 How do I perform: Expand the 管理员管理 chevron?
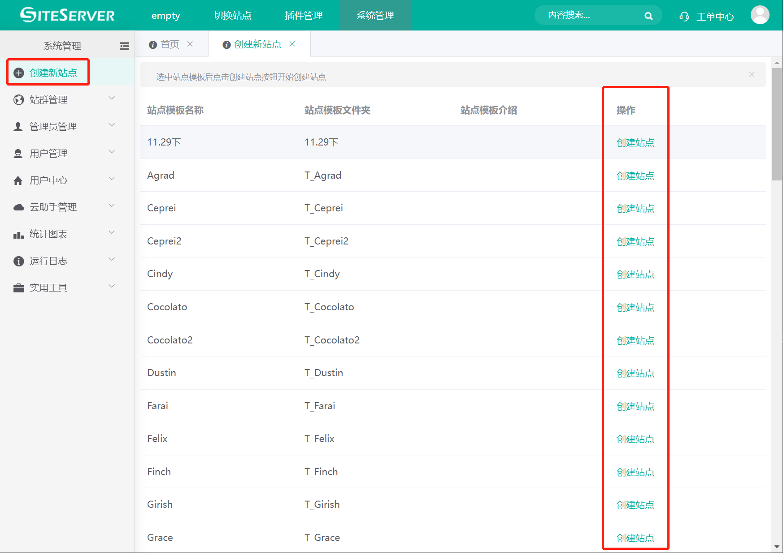112,125
